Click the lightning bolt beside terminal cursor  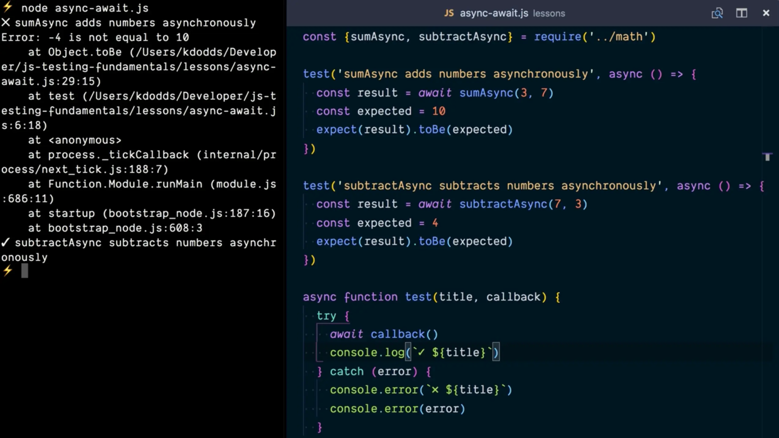point(7,270)
